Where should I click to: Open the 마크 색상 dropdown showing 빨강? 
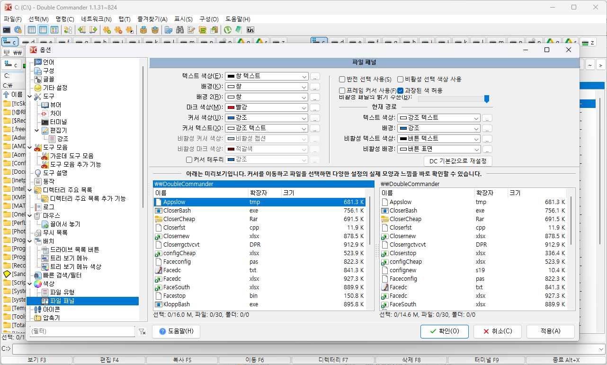coord(267,107)
